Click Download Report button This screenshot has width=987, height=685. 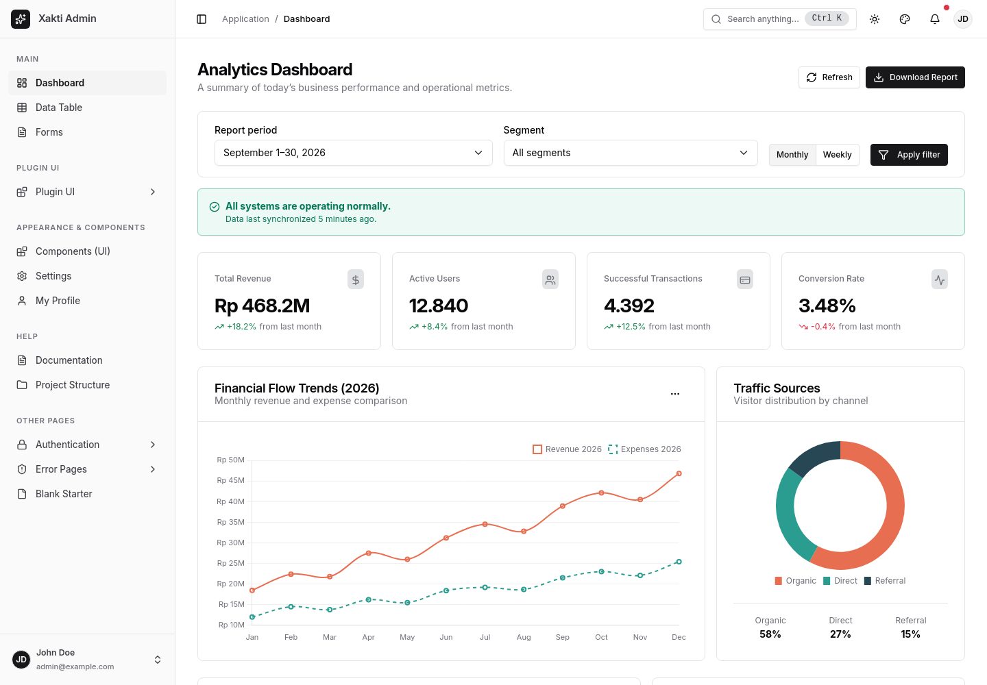tap(915, 77)
